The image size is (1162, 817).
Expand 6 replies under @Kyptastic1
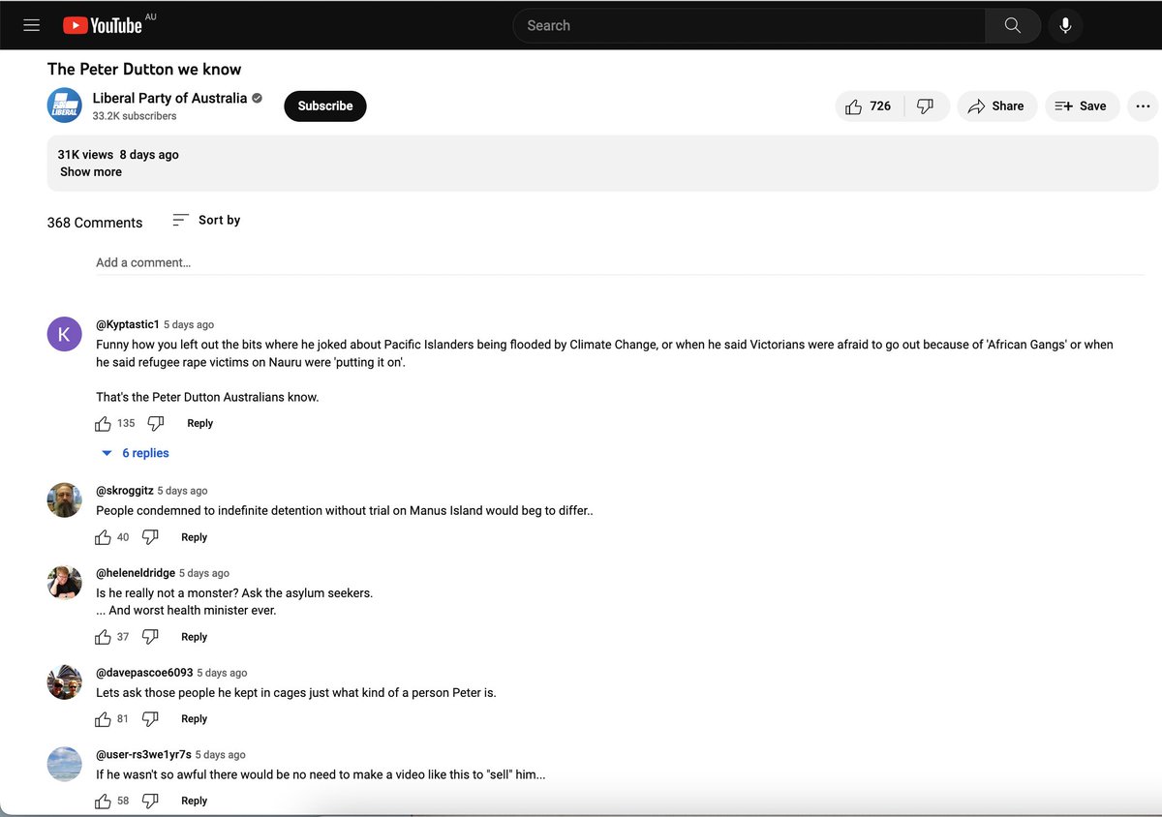(x=136, y=453)
